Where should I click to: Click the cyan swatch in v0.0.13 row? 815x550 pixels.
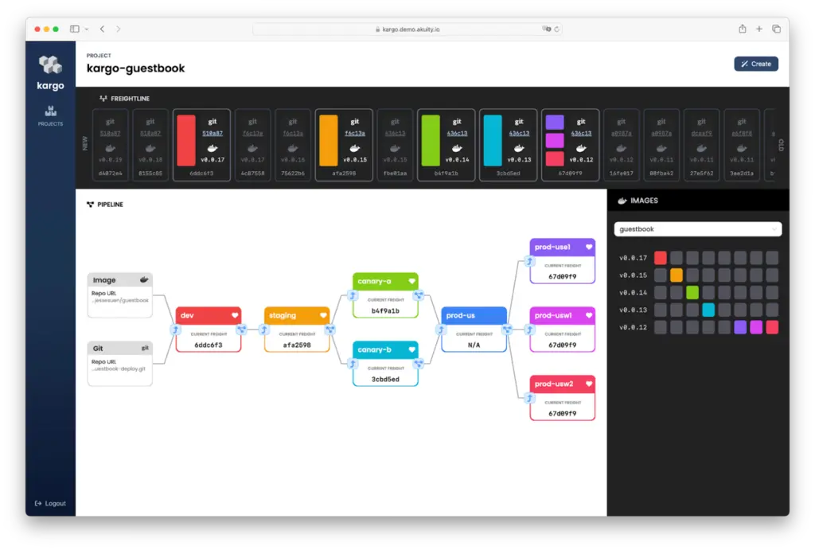point(708,310)
